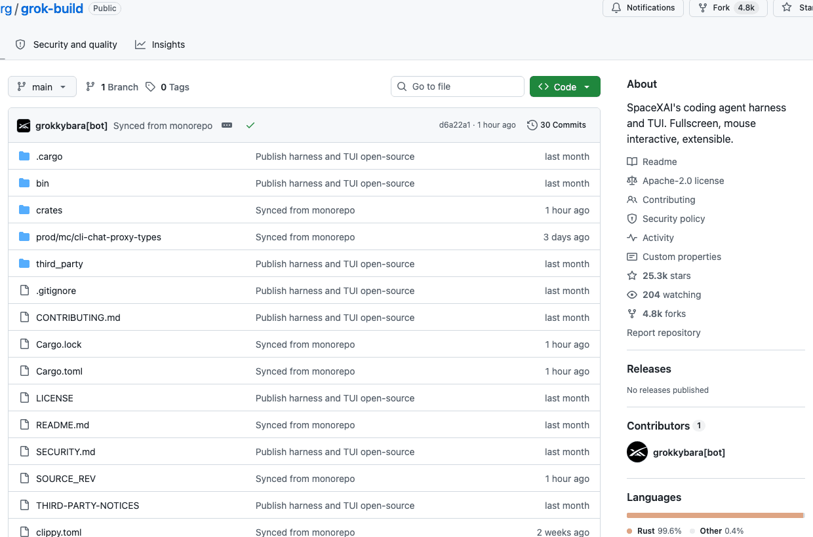Screen dimensions: 813x537
Task: Open the Cargo.toml file
Action: [x=59, y=371]
